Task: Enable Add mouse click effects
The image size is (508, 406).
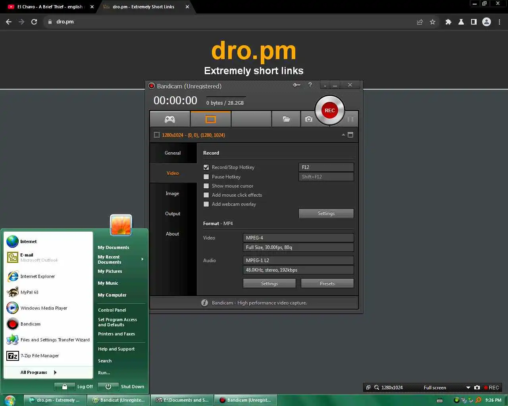Action: click(206, 195)
